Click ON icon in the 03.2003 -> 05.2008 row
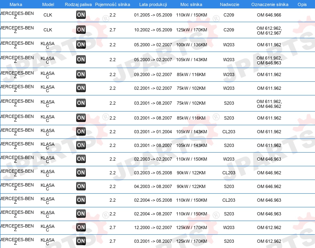This screenshot has width=315, height=248. (x=81, y=172)
